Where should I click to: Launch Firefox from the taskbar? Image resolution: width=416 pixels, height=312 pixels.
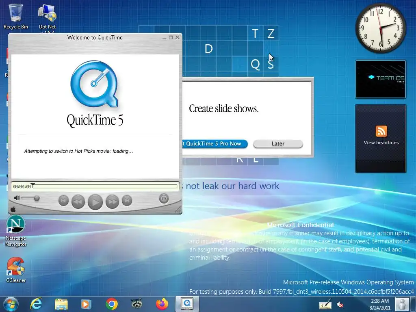[x=162, y=304]
